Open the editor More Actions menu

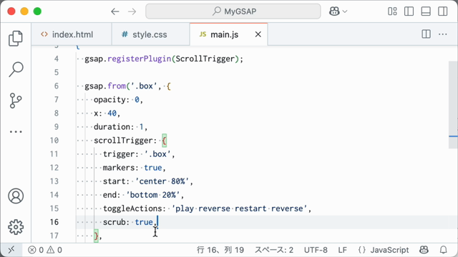point(443,34)
